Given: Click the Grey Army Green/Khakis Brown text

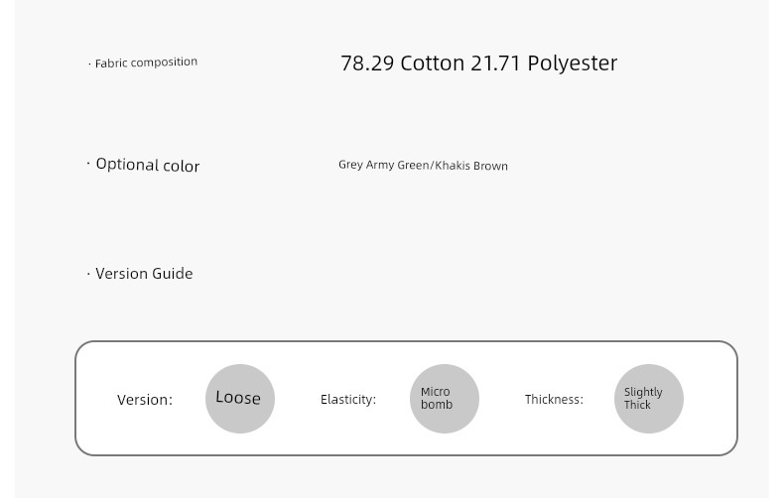Looking at the screenshot, I should click(423, 165).
